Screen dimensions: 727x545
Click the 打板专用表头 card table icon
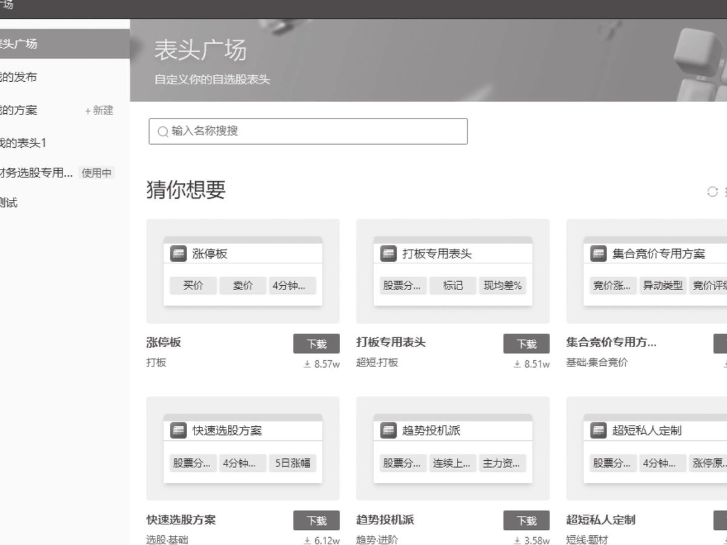[x=388, y=254]
